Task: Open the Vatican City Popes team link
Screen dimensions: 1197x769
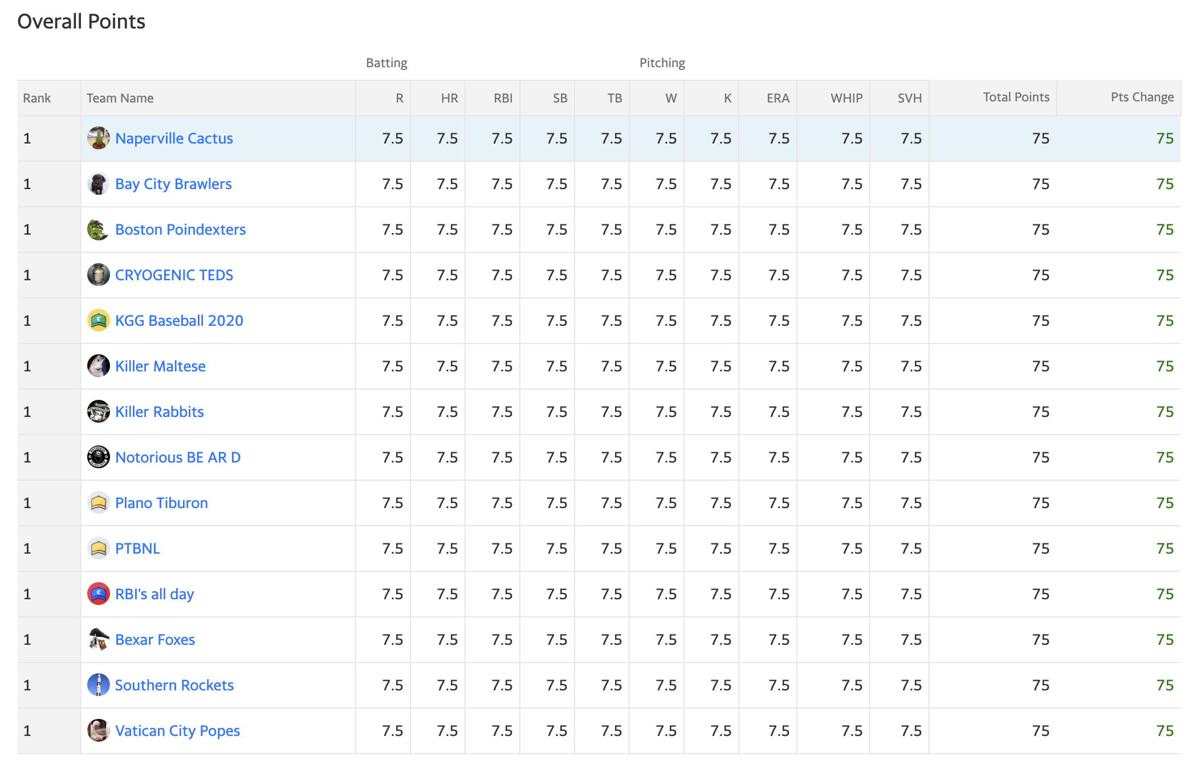Action: tap(177, 731)
